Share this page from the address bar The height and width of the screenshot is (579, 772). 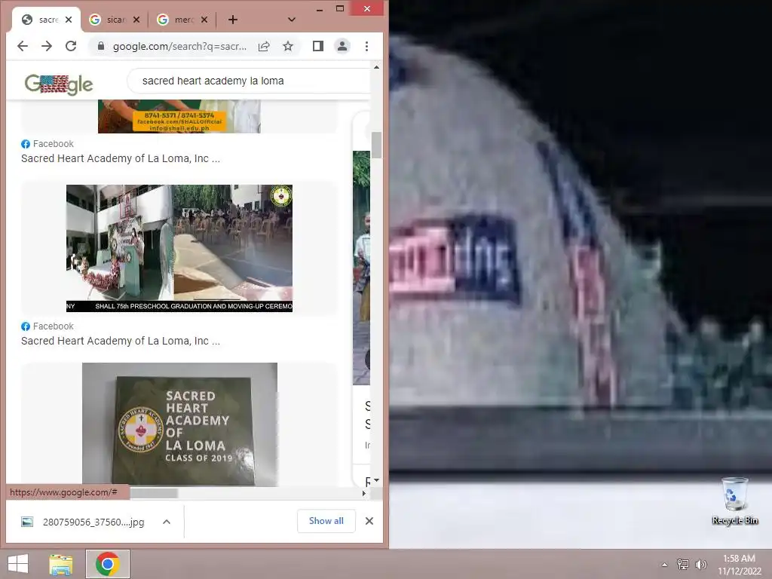point(264,46)
